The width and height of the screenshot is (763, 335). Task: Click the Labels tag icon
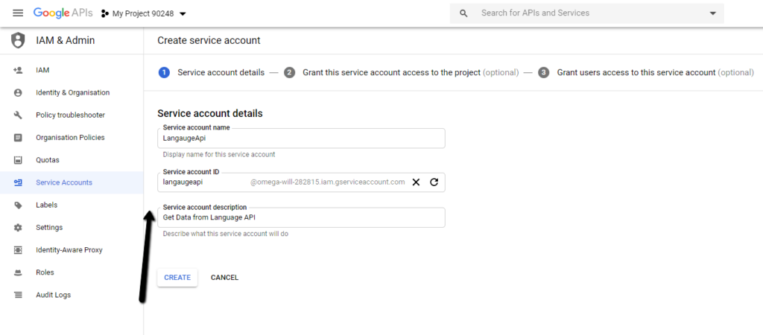18,205
